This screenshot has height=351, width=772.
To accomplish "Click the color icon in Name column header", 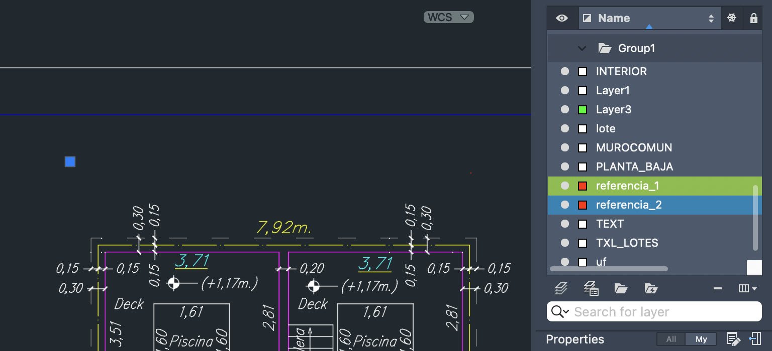I will tap(587, 19).
